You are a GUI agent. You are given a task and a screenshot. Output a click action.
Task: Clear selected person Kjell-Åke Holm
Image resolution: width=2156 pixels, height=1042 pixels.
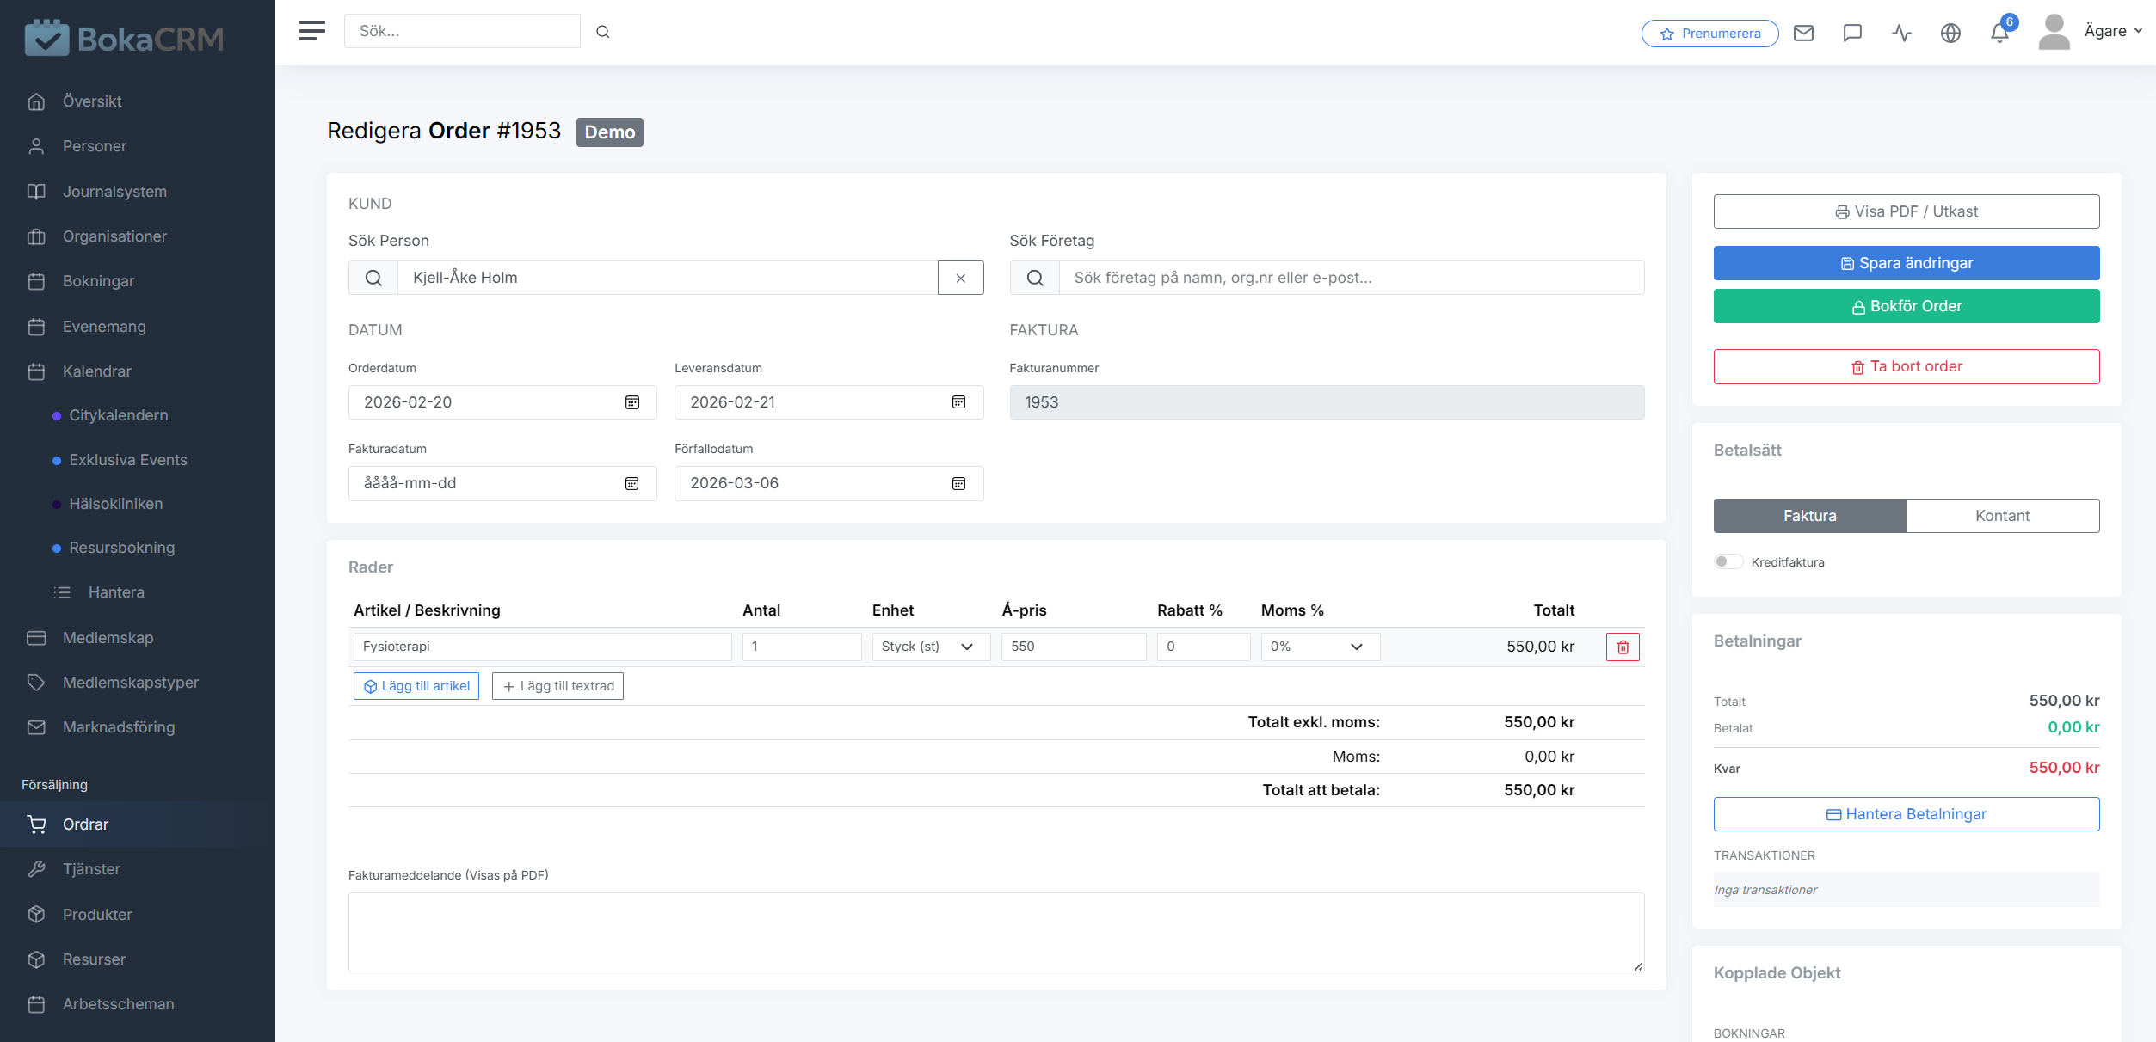(960, 278)
